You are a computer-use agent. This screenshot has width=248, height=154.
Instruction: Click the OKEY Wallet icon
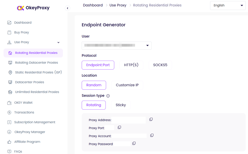(9, 103)
